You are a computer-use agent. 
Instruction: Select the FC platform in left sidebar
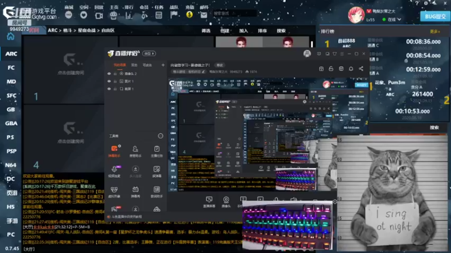pos(11,67)
